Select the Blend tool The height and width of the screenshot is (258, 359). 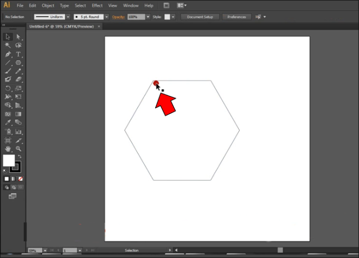[18, 122]
